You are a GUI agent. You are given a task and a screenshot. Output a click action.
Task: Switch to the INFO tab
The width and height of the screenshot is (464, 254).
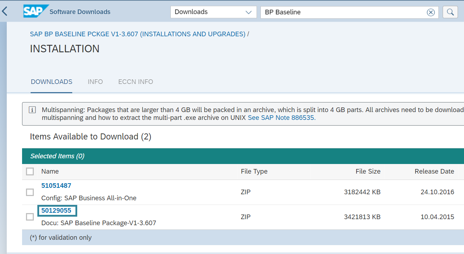click(x=95, y=82)
